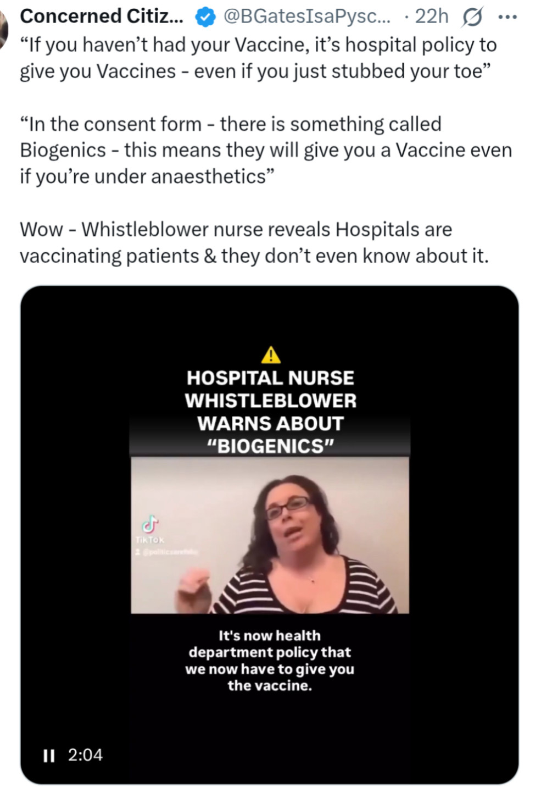Open the post via 22h timestamp
The image size is (541, 793).
click(x=432, y=16)
